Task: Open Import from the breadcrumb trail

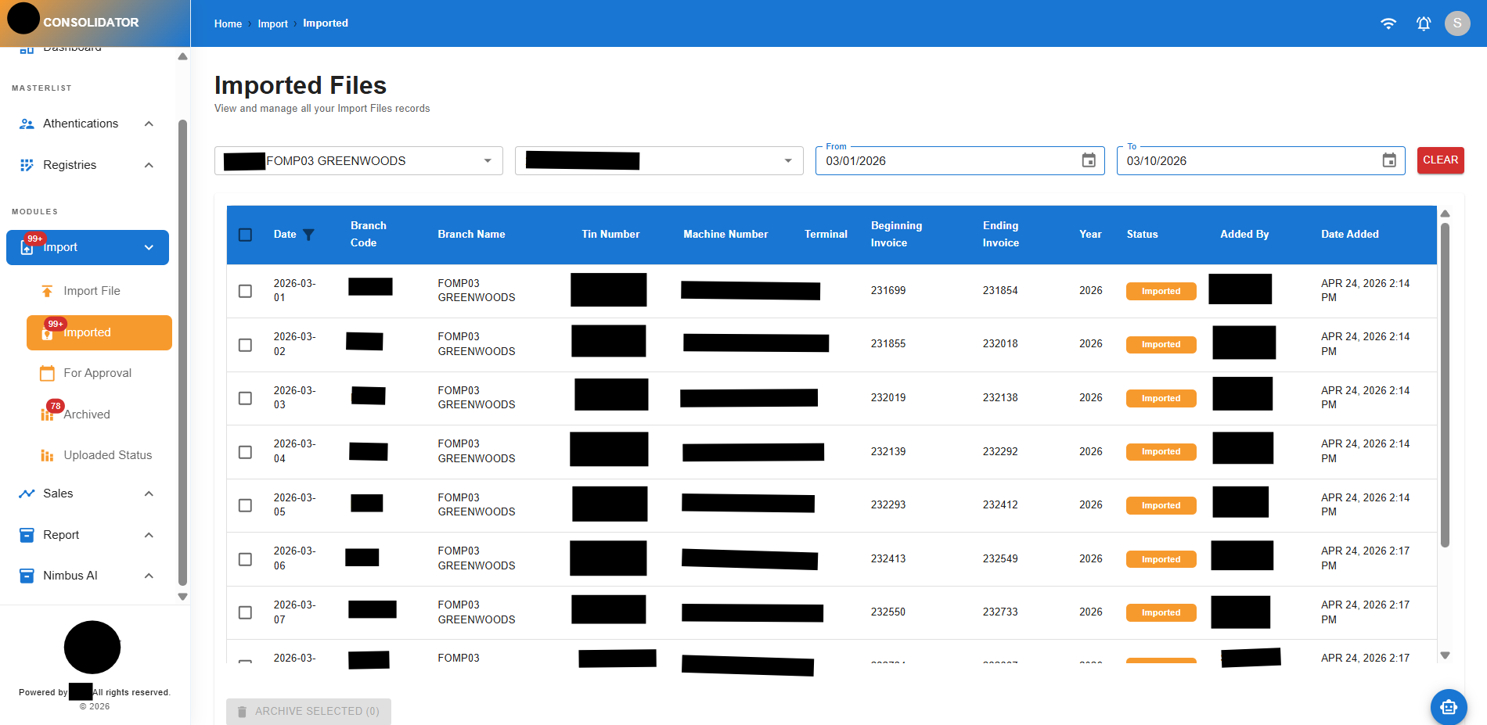Action: [272, 23]
